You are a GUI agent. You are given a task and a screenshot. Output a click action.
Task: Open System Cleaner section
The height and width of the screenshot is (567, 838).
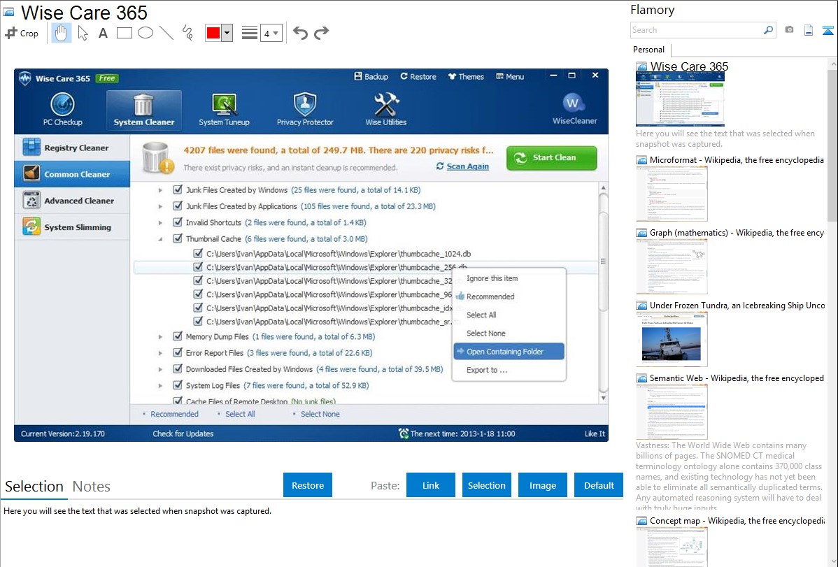[144, 110]
